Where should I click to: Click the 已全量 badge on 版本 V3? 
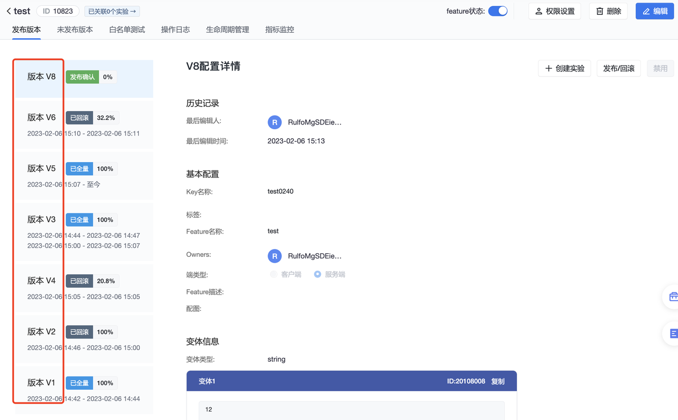coord(79,220)
